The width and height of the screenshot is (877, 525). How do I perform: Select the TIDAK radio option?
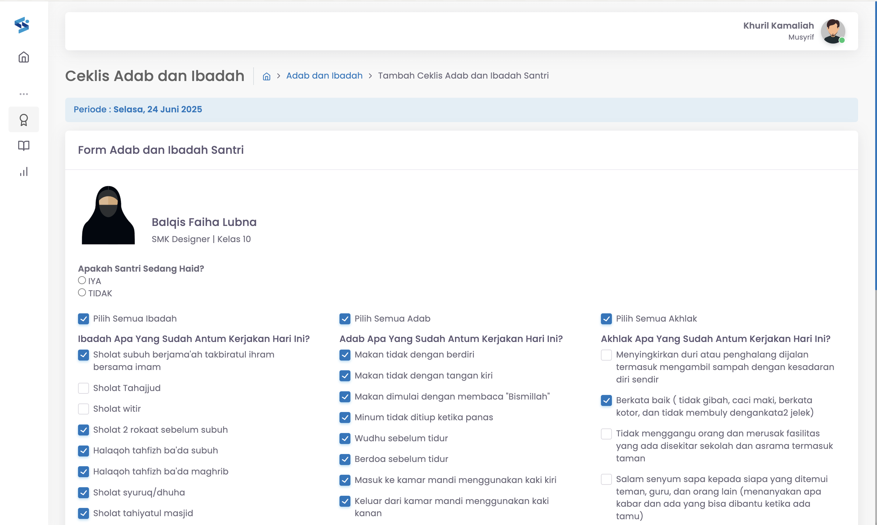(x=81, y=292)
